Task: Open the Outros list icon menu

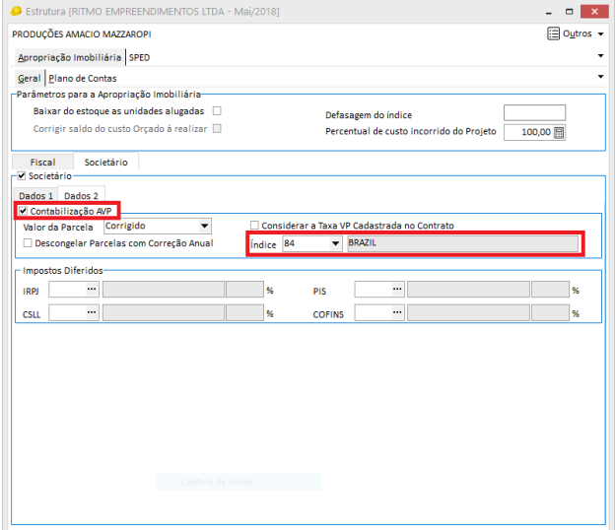Action: (553, 33)
